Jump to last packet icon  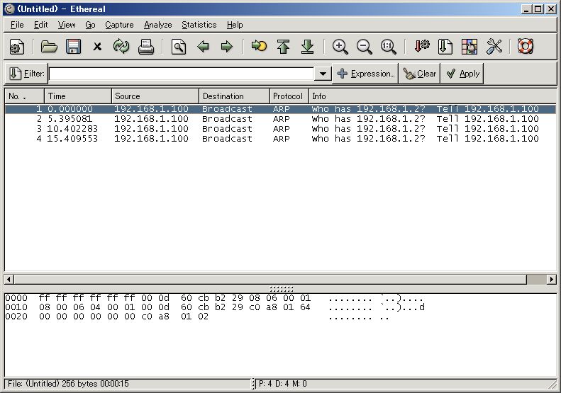(307, 47)
